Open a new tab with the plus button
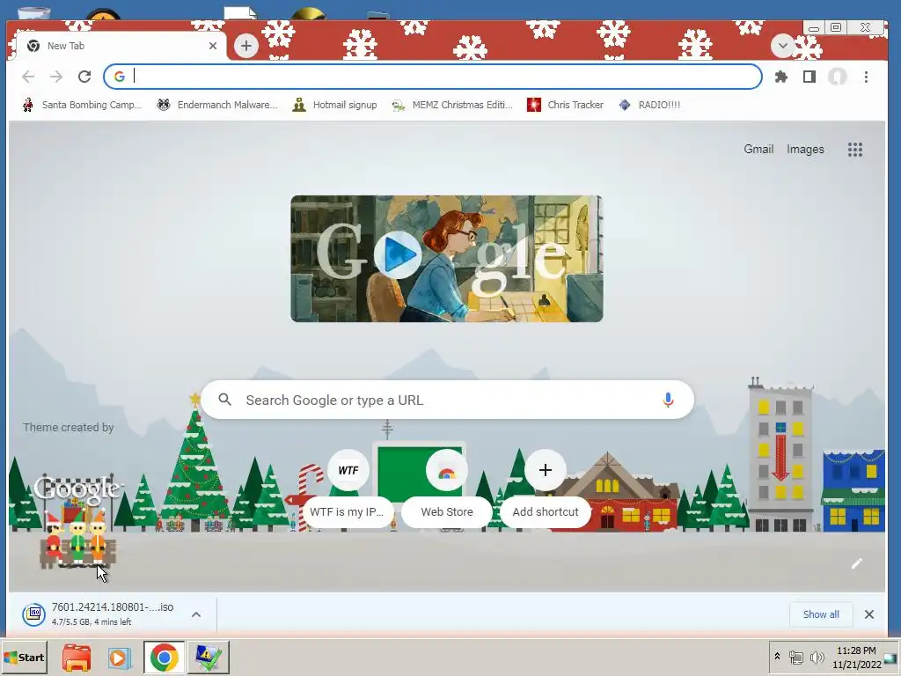This screenshot has height=676, width=901. tap(246, 46)
